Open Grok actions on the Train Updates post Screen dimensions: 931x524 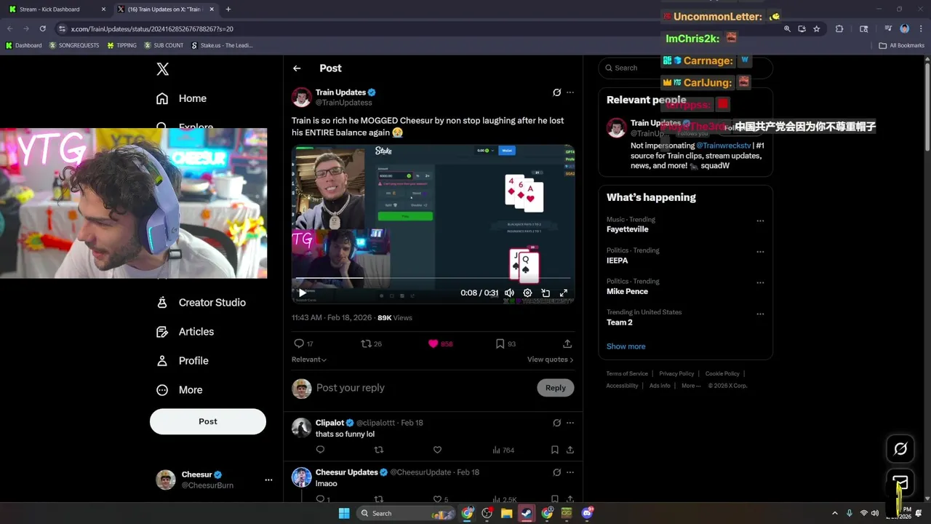[556, 92]
